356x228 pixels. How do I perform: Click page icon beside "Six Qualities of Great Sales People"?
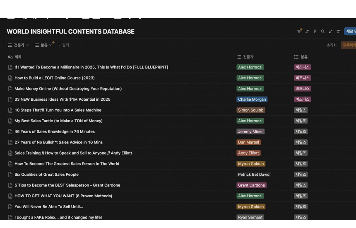tap(10, 175)
